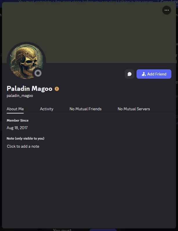Viewport: 178px width, 231px height.
Task: Click the gray offline status indicator on avatar
Action: 38,73
